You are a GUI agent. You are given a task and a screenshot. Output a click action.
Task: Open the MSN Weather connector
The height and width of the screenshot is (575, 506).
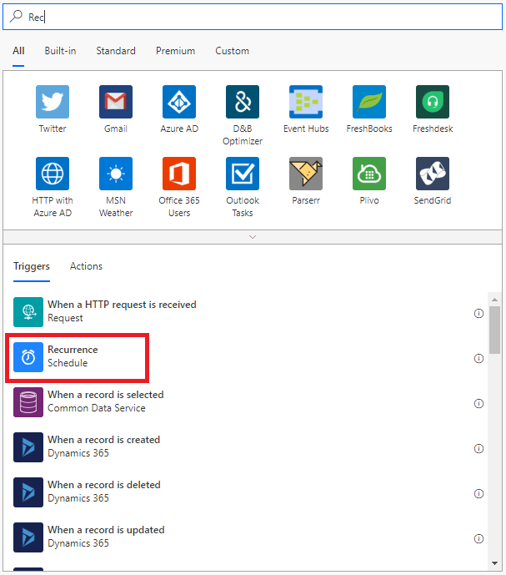coord(116,174)
